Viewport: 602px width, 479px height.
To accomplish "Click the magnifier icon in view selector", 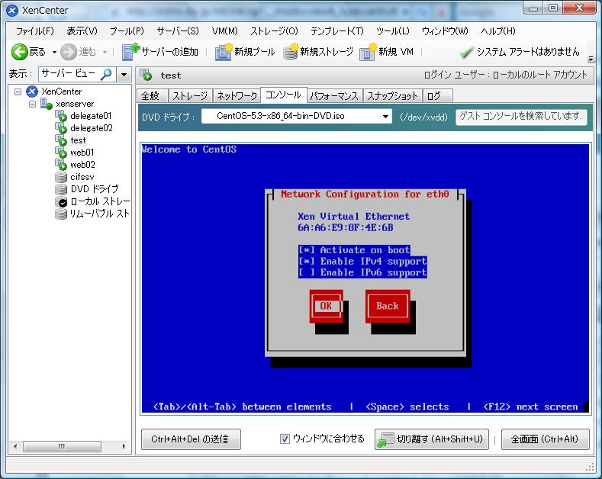I will pos(105,74).
